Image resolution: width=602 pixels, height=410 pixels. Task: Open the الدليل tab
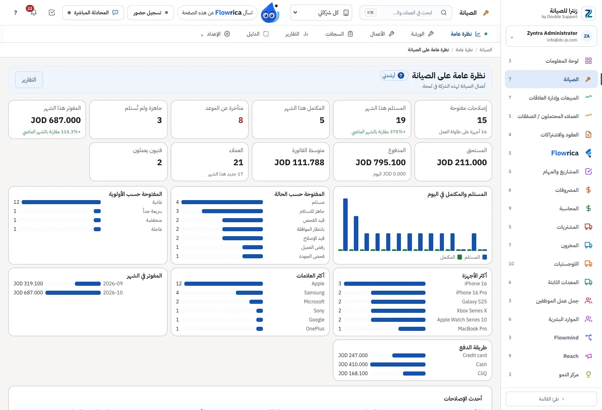(257, 34)
